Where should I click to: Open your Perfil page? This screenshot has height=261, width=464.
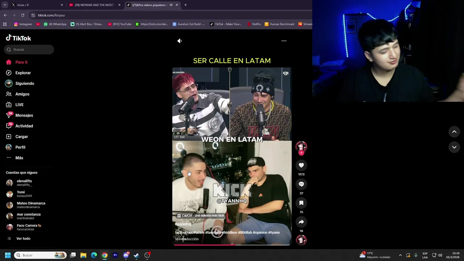16,147
